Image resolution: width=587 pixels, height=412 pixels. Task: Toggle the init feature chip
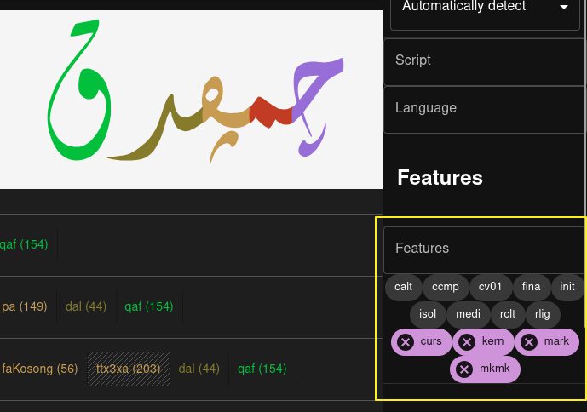pyautogui.click(x=567, y=288)
